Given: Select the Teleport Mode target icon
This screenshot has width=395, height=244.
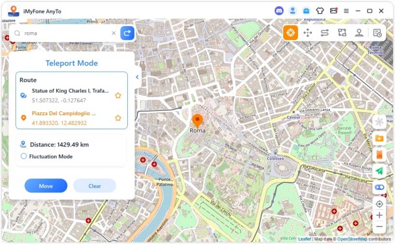Looking at the screenshot, I should point(290,33).
